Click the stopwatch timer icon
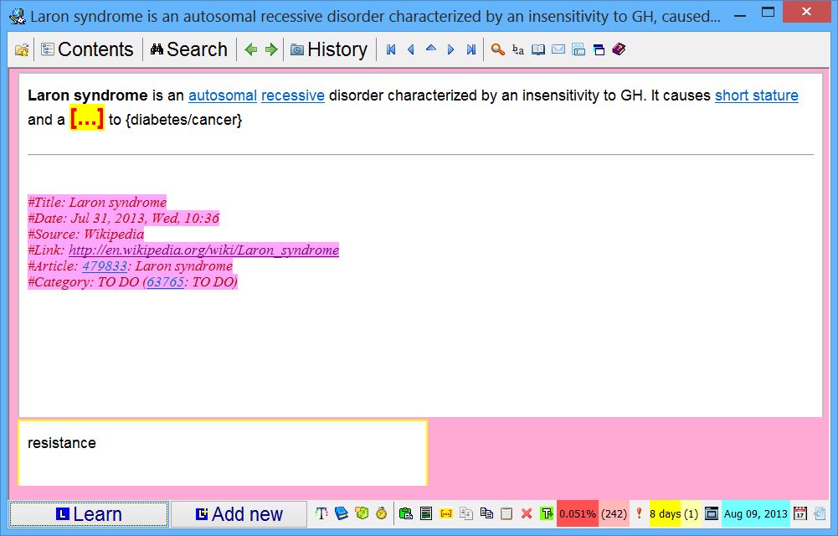Viewport: 838px width, 536px height. [381, 513]
